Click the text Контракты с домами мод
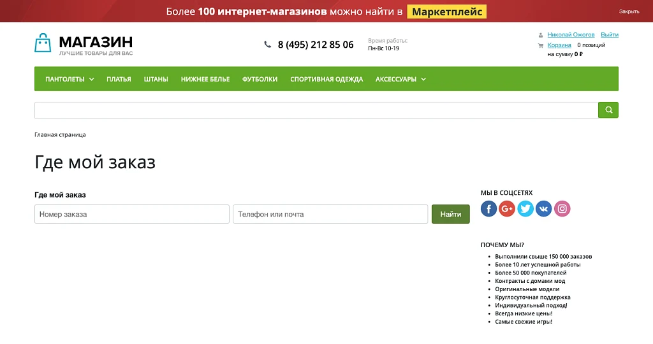 (530, 281)
